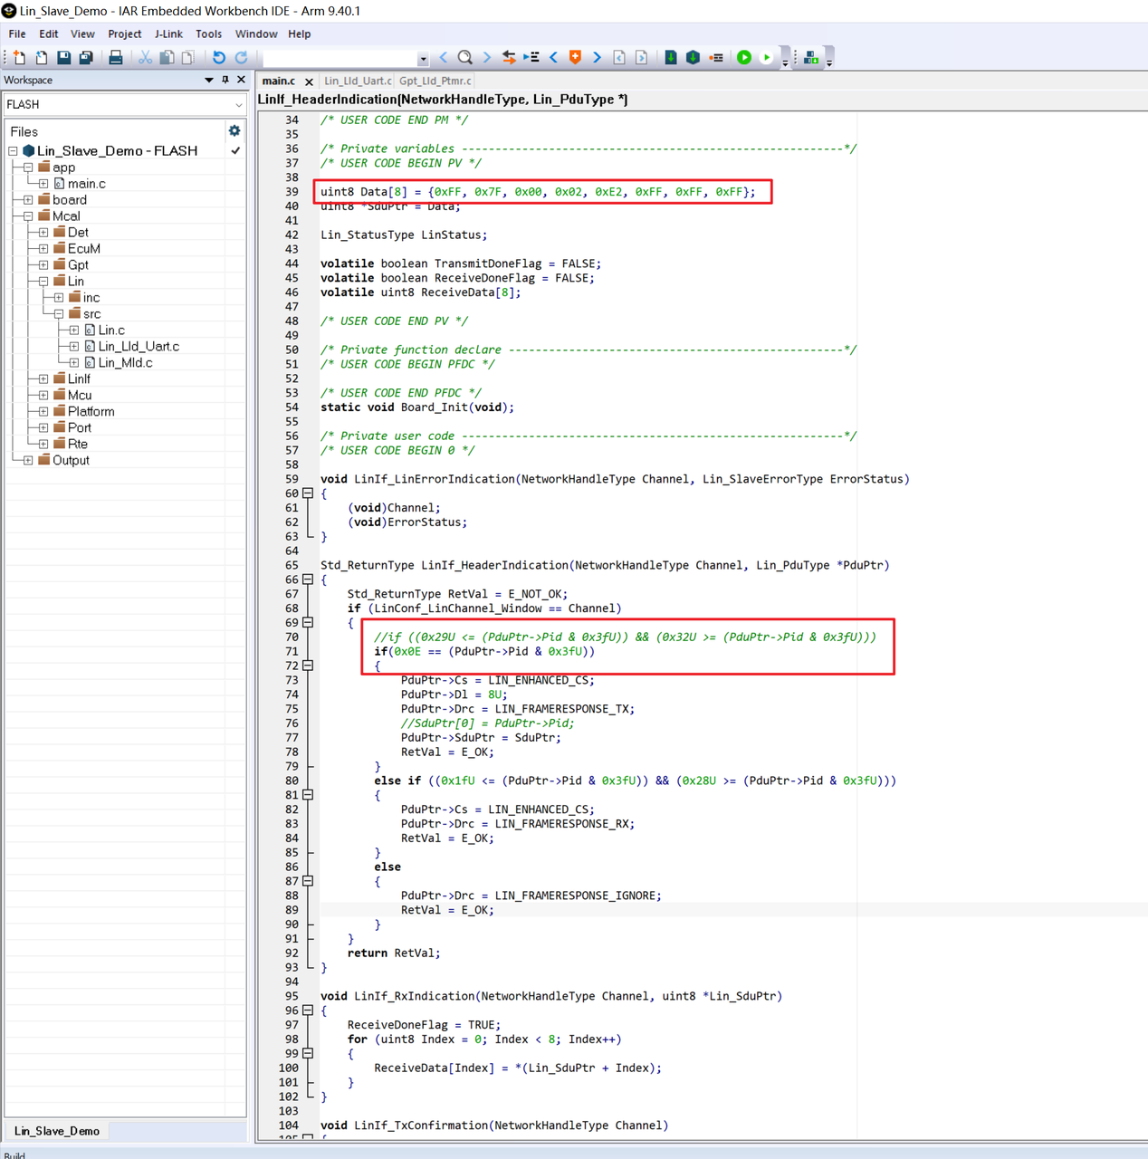Screen dimensions: 1148x1159
Task: Collapse code fold at line 96
Action: (x=308, y=1011)
